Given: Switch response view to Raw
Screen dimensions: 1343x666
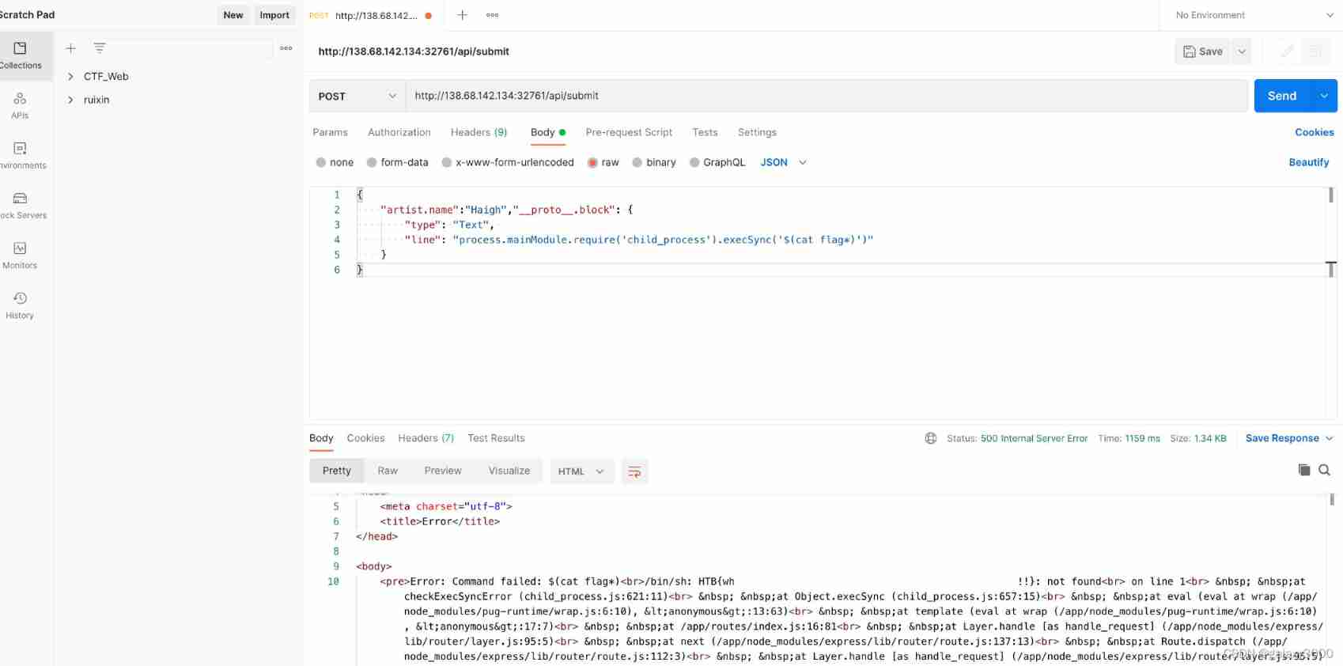Looking at the screenshot, I should pos(388,471).
